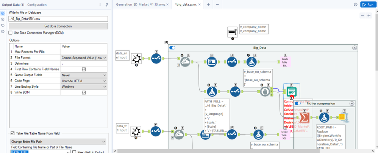This screenshot has width=378, height=153.
Task: Select the middle-row Formula tool under Dynamic Replace
Action: (x=212, y=92)
